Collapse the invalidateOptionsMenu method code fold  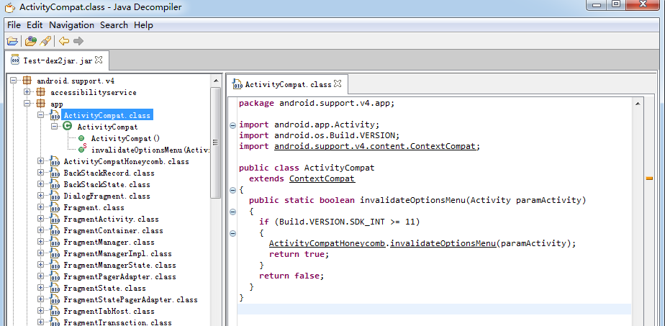click(232, 212)
